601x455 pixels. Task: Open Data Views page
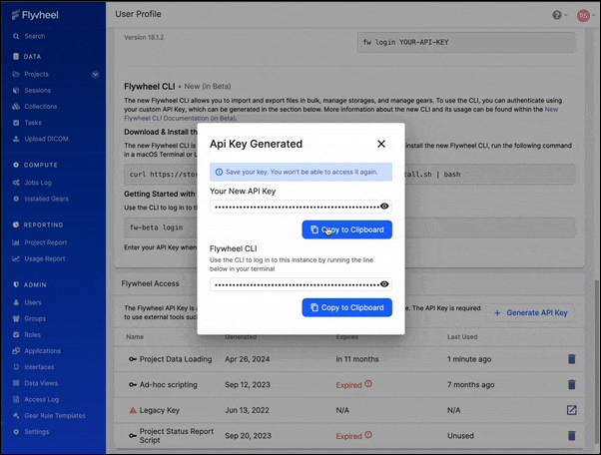pos(41,383)
